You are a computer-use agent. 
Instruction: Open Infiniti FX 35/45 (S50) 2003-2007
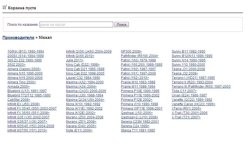pos(32,109)
